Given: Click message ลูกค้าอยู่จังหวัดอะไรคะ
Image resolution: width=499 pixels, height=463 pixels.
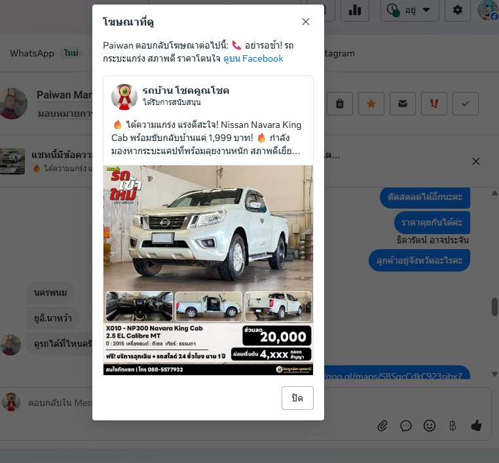Looking at the screenshot, I should pyautogui.click(x=419, y=260).
